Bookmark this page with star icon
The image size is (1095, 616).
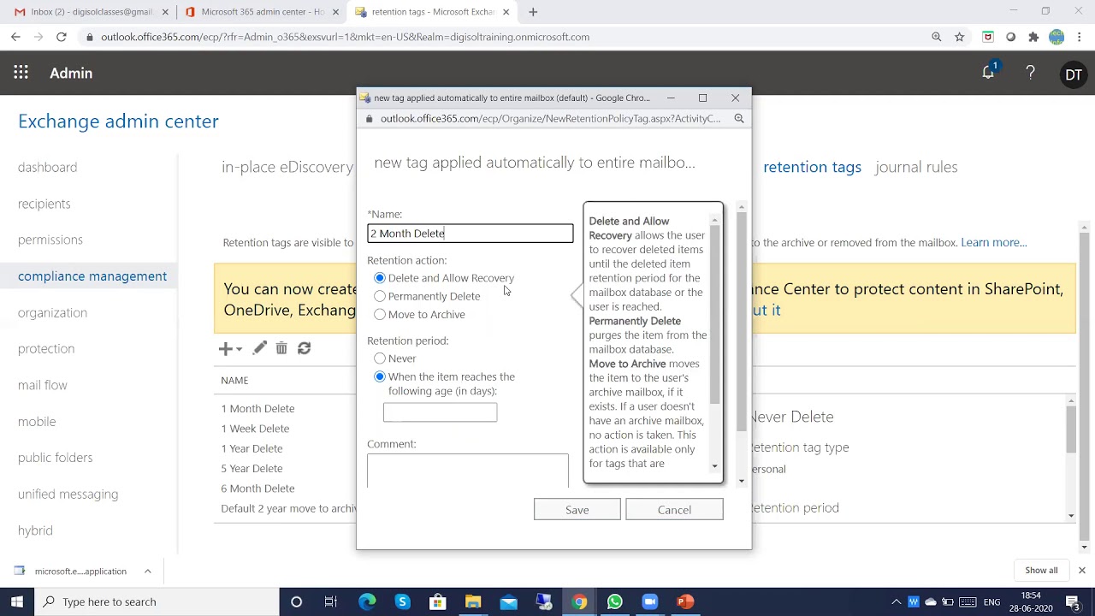tap(960, 37)
